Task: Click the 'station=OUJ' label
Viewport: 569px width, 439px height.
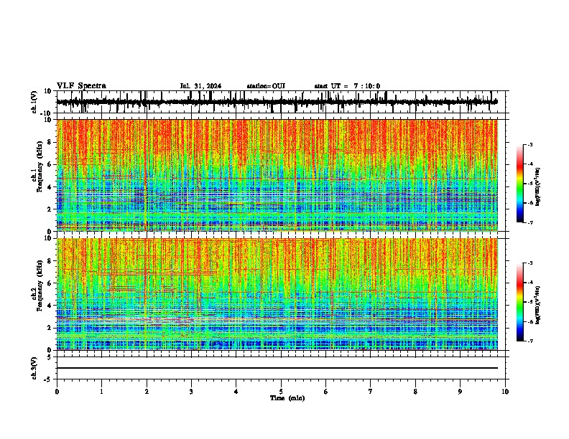Action: [266, 86]
